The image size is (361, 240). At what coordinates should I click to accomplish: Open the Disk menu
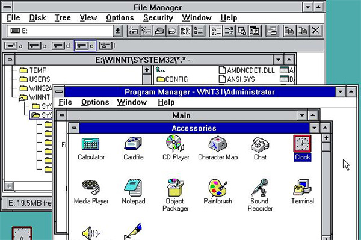coord(37,17)
